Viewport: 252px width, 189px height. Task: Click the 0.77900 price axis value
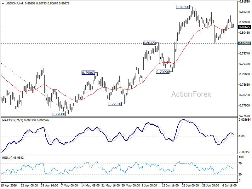245,105
